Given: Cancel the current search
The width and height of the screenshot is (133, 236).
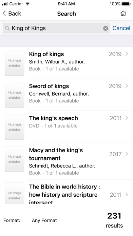Looking at the screenshot, I should [121, 28].
